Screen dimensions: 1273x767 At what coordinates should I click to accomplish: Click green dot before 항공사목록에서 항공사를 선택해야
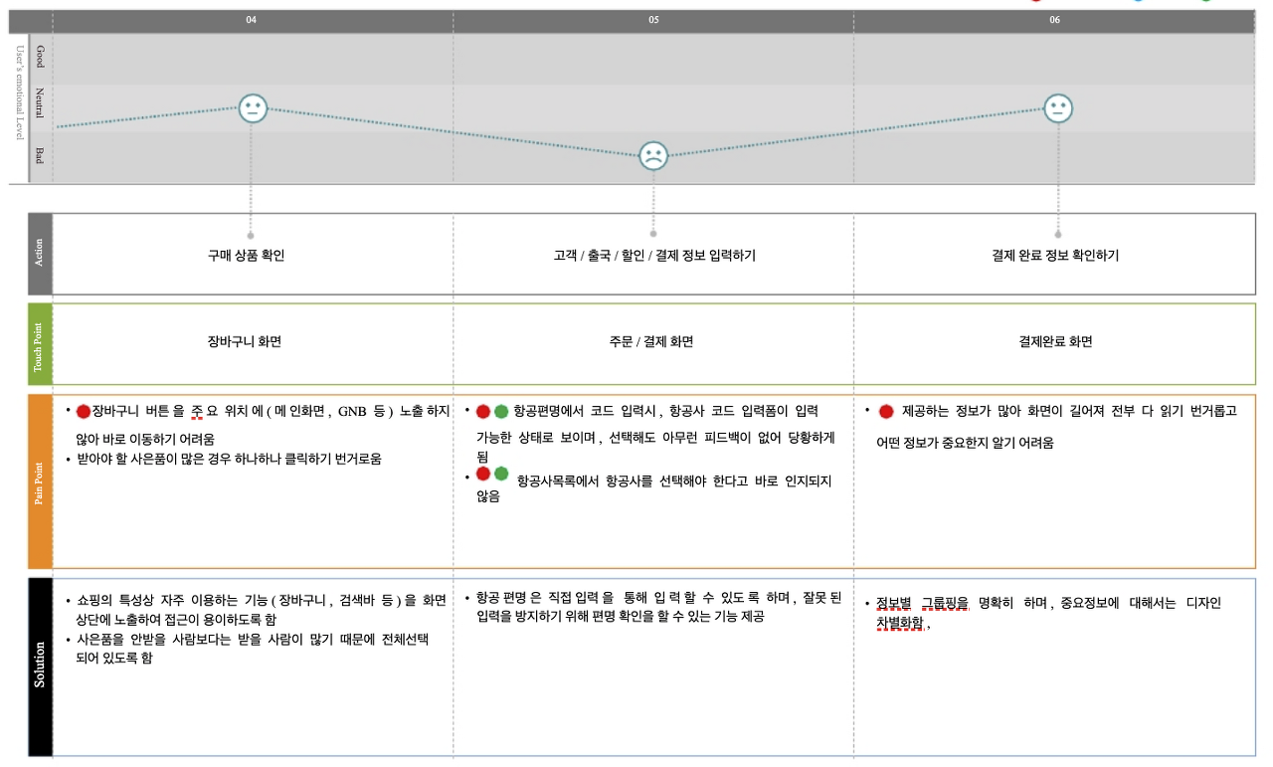coord(501,474)
